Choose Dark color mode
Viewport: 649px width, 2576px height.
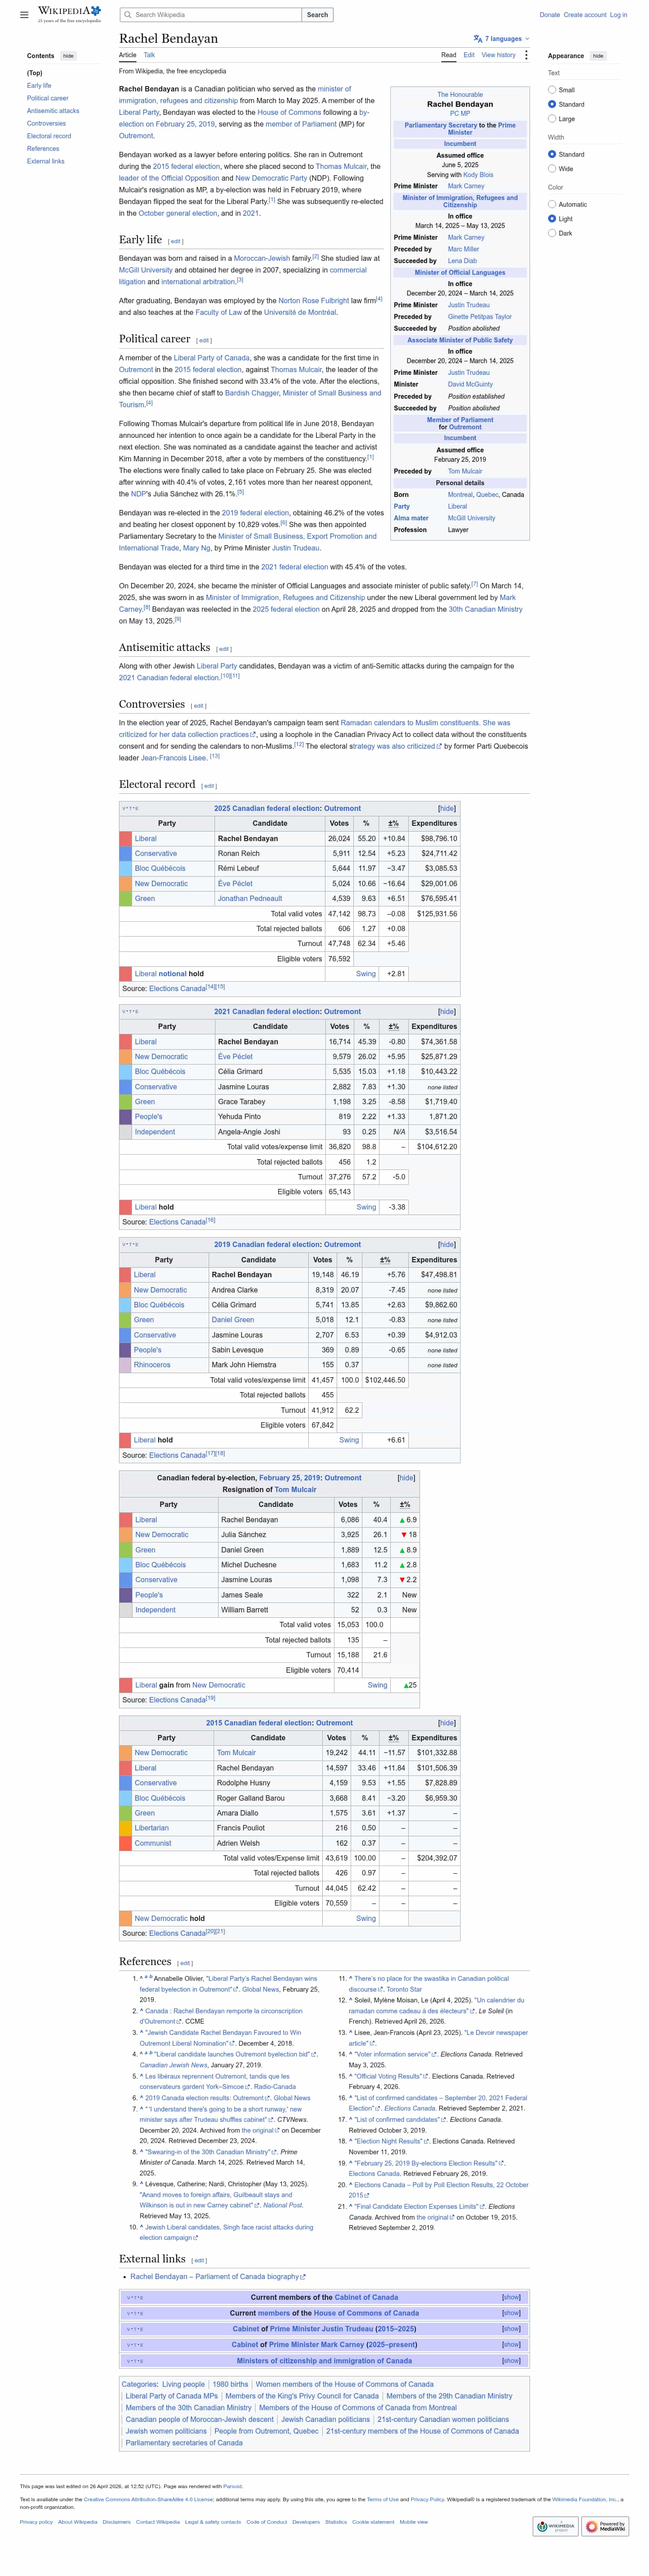[x=552, y=232]
